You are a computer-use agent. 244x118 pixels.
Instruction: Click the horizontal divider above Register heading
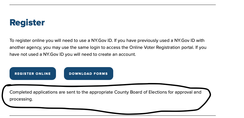[x=112, y=5]
